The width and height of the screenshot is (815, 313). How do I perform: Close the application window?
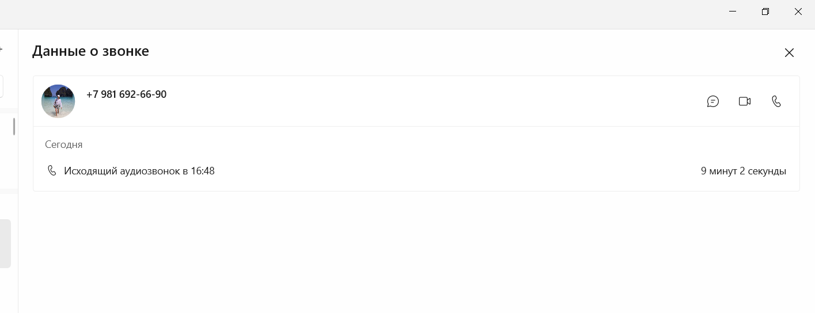click(x=798, y=12)
